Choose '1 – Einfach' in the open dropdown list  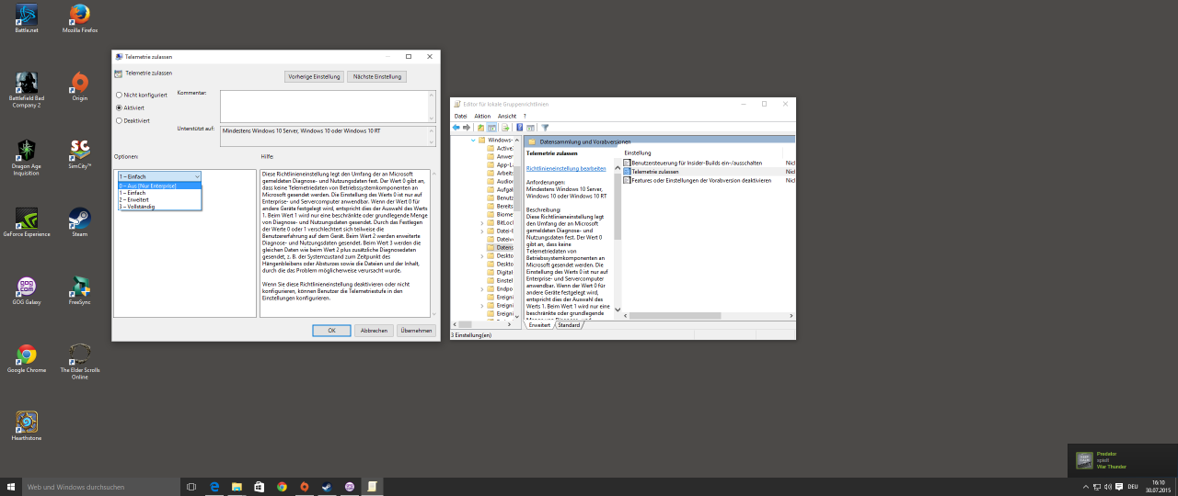[159, 193]
